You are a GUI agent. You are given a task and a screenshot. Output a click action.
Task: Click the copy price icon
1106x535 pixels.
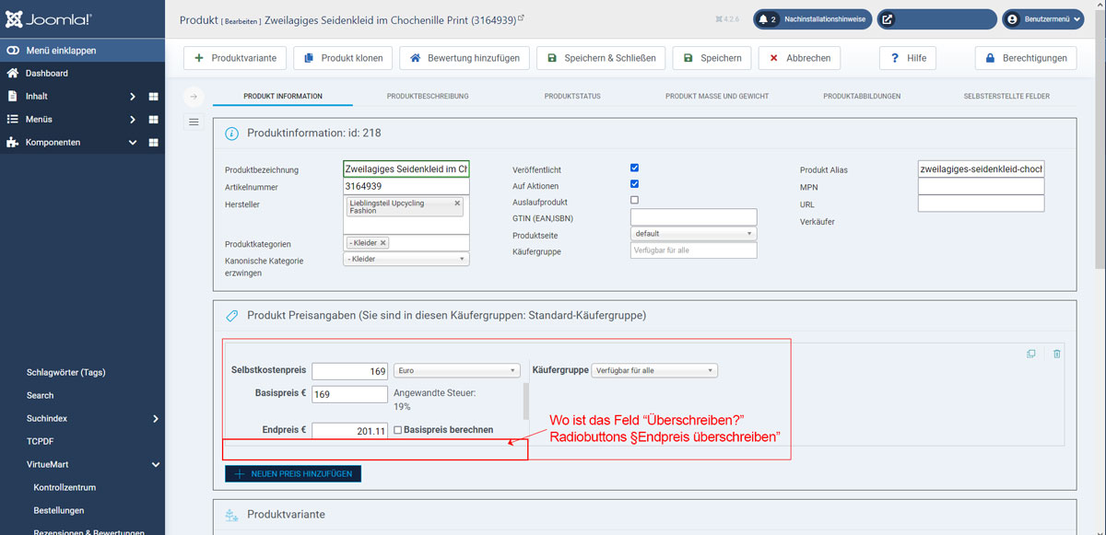point(1031,354)
